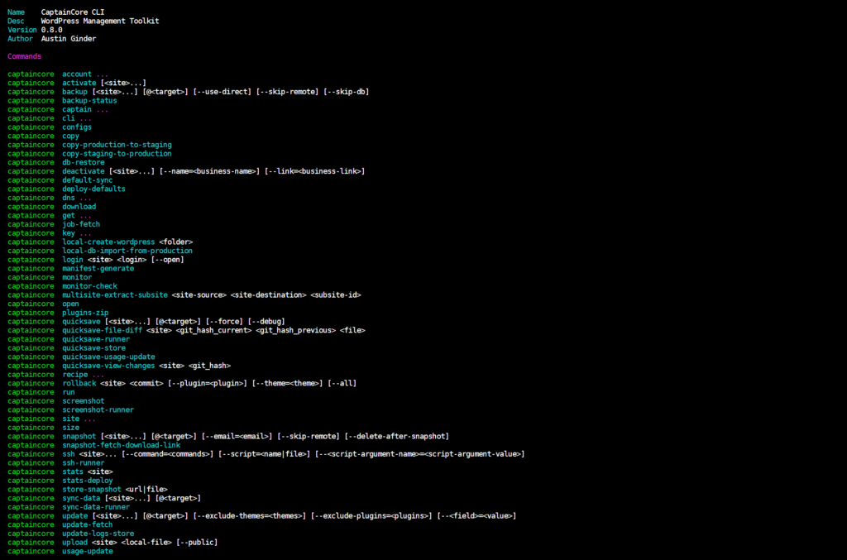Click the 'key' command
This screenshot has width=847, height=560.
point(68,233)
